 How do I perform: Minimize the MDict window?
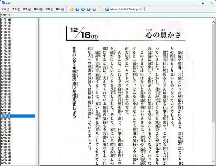point(195,3)
